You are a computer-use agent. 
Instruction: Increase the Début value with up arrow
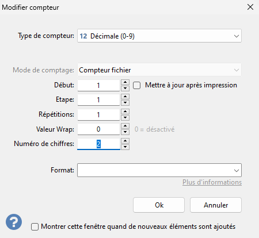[x=125, y=82]
